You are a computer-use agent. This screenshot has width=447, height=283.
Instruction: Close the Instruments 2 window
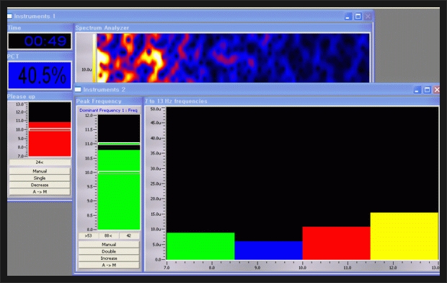click(x=436, y=90)
